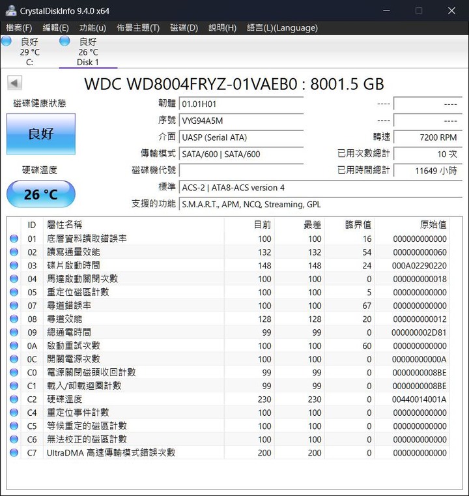Click the interface field UASP (Serial ATA)
The width and height of the screenshot is (469, 496).
click(241, 138)
